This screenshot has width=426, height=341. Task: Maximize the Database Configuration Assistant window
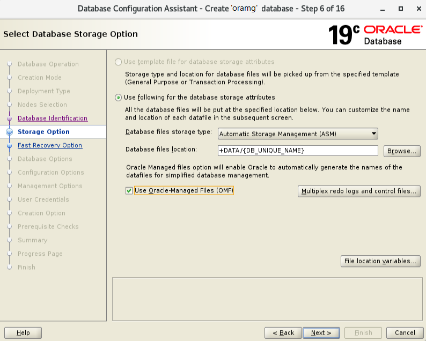pyautogui.click(x=401, y=9)
